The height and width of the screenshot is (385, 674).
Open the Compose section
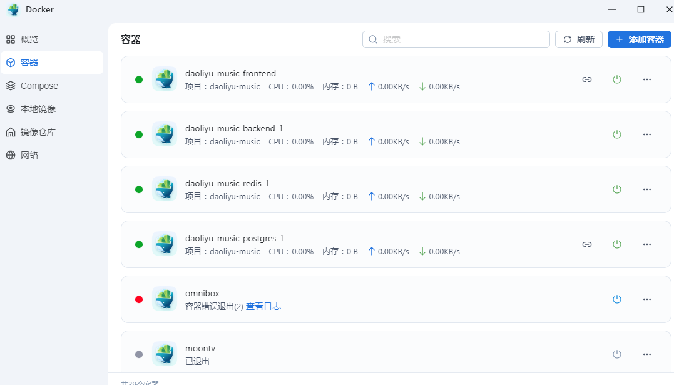(x=51, y=86)
